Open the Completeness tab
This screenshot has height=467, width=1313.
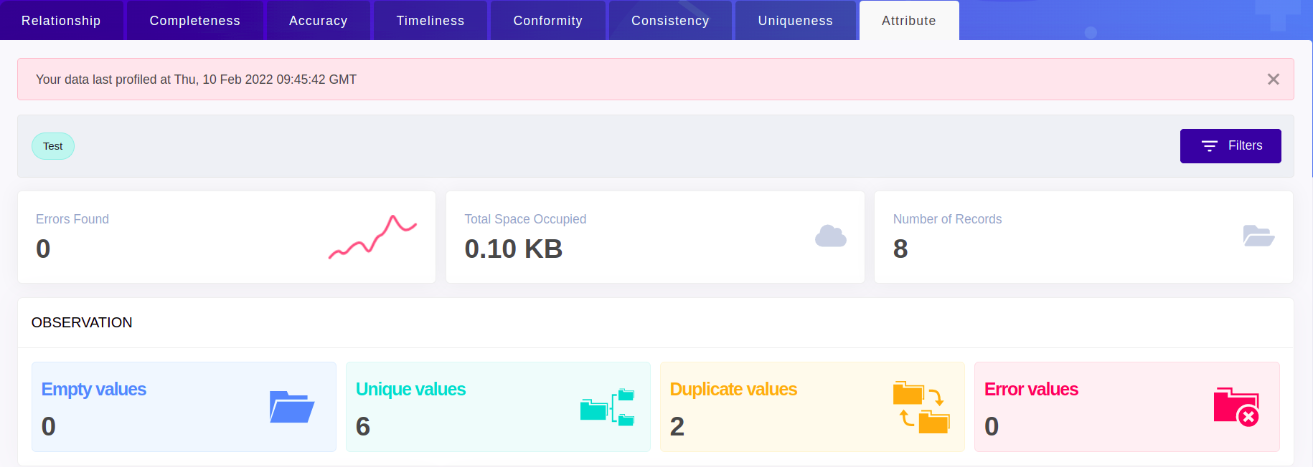194,21
